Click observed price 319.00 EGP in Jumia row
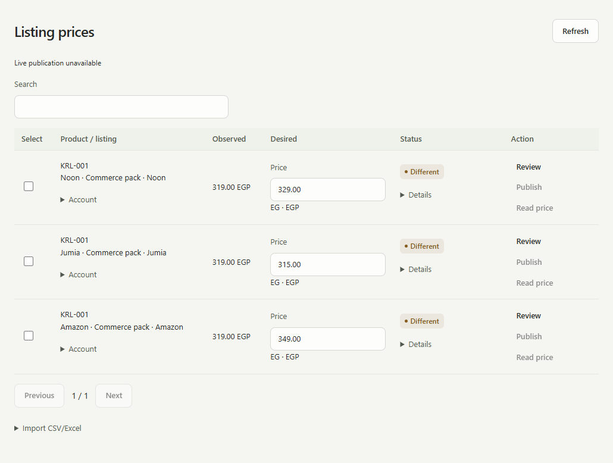The image size is (613, 463). [232, 262]
